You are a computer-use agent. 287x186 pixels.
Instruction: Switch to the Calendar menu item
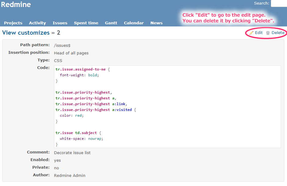[134, 23]
